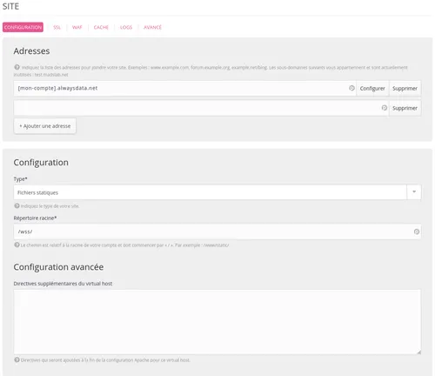This screenshot has width=435, height=376.
Task: Open the Logs tab
Action: click(x=126, y=27)
